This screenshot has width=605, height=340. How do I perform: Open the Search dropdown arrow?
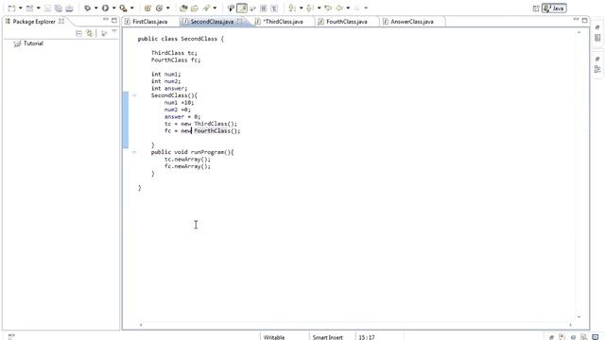click(215, 8)
